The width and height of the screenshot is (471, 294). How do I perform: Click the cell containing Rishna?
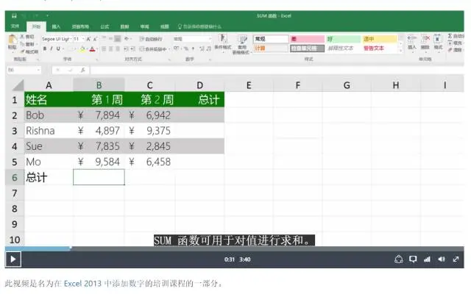coord(49,131)
